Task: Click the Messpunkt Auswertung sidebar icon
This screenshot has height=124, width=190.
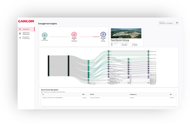Action: point(20,38)
